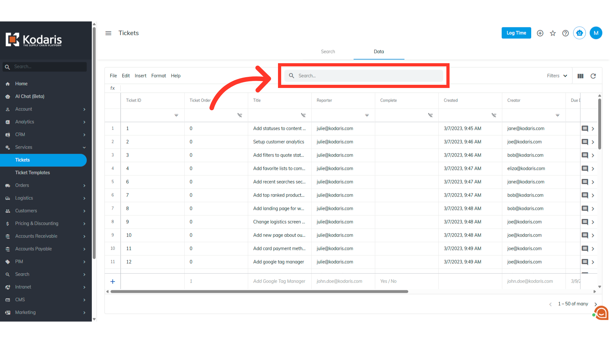
Task: Open the Format menu
Action: pos(159,76)
